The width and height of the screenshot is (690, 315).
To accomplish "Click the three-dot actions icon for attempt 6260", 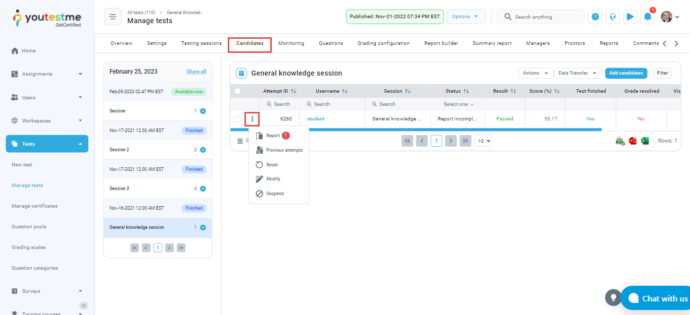I will tap(252, 119).
